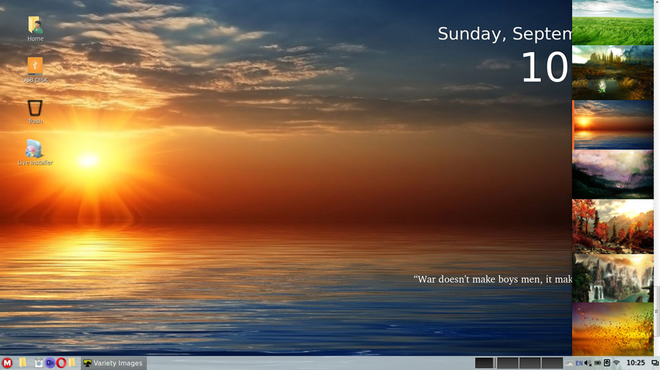Select the autumn red trees wallpaper thumbnail

click(613, 227)
